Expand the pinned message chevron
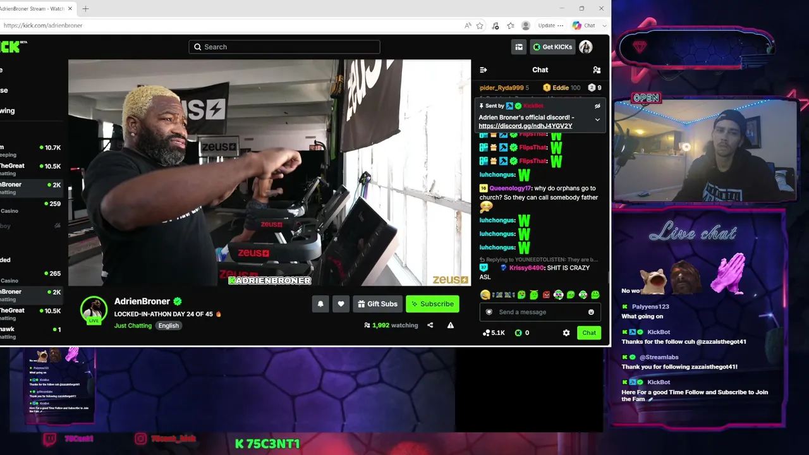Viewport: 809px width, 455px height. tap(597, 119)
